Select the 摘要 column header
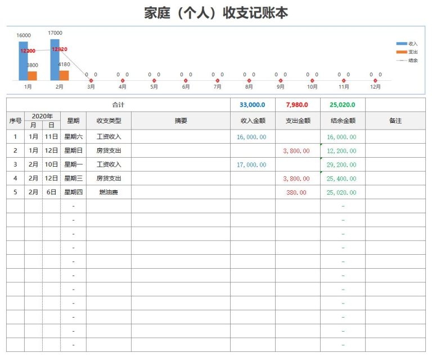 [x=181, y=121]
